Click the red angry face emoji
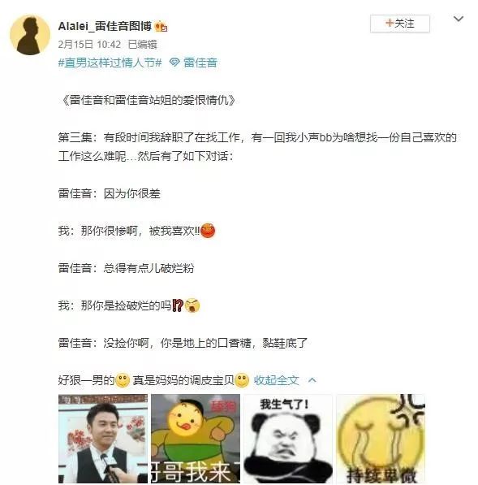The image size is (478, 485). [208, 231]
